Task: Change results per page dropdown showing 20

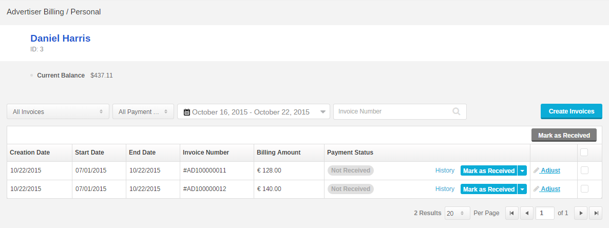Action: tap(458, 213)
